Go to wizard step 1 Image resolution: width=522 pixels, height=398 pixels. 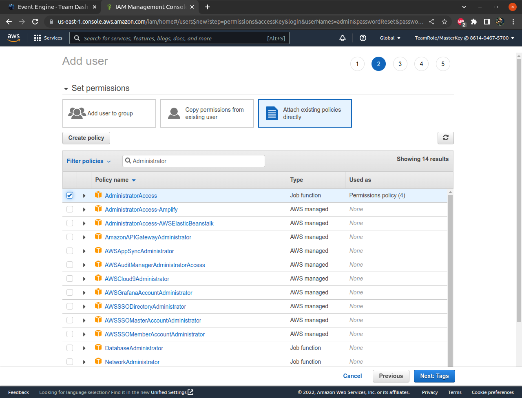[x=357, y=64]
